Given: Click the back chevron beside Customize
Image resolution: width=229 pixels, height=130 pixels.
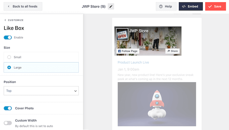Looking at the screenshot, I should click(5, 20).
